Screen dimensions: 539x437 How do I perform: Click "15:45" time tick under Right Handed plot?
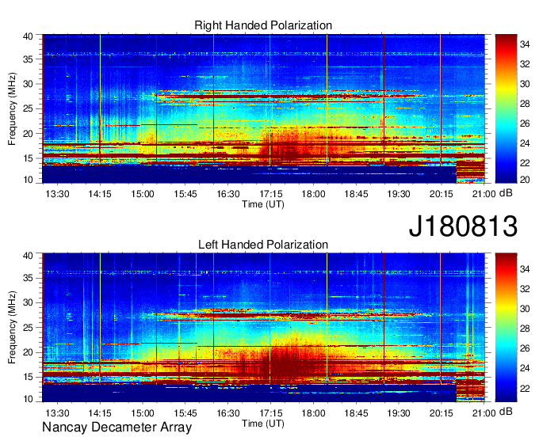[185, 194]
